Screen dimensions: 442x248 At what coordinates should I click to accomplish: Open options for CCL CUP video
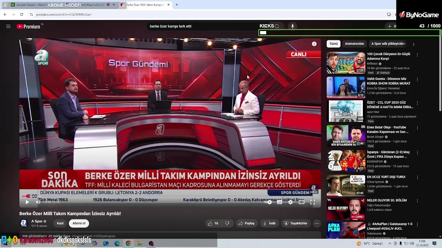tap(417, 103)
